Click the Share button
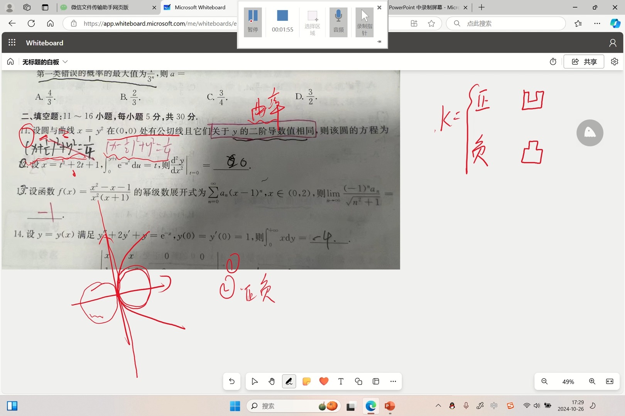Viewport: 625px width, 416px height. point(584,62)
